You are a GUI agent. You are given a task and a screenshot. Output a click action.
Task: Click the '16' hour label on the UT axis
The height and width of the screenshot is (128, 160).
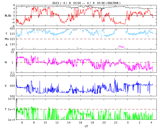coord(80,122)
